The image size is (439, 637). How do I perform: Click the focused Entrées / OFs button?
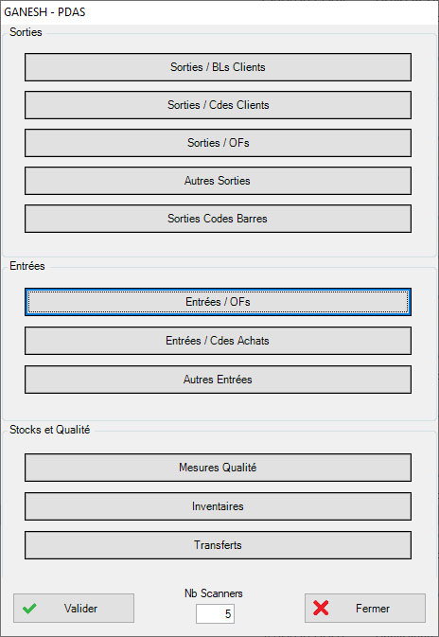point(218,302)
